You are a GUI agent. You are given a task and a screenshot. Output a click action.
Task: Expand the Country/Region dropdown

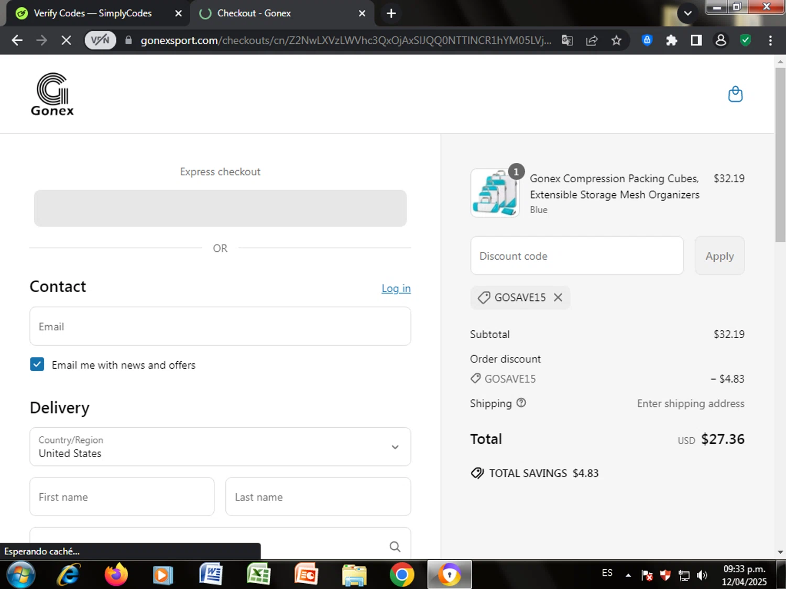coord(220,447)
